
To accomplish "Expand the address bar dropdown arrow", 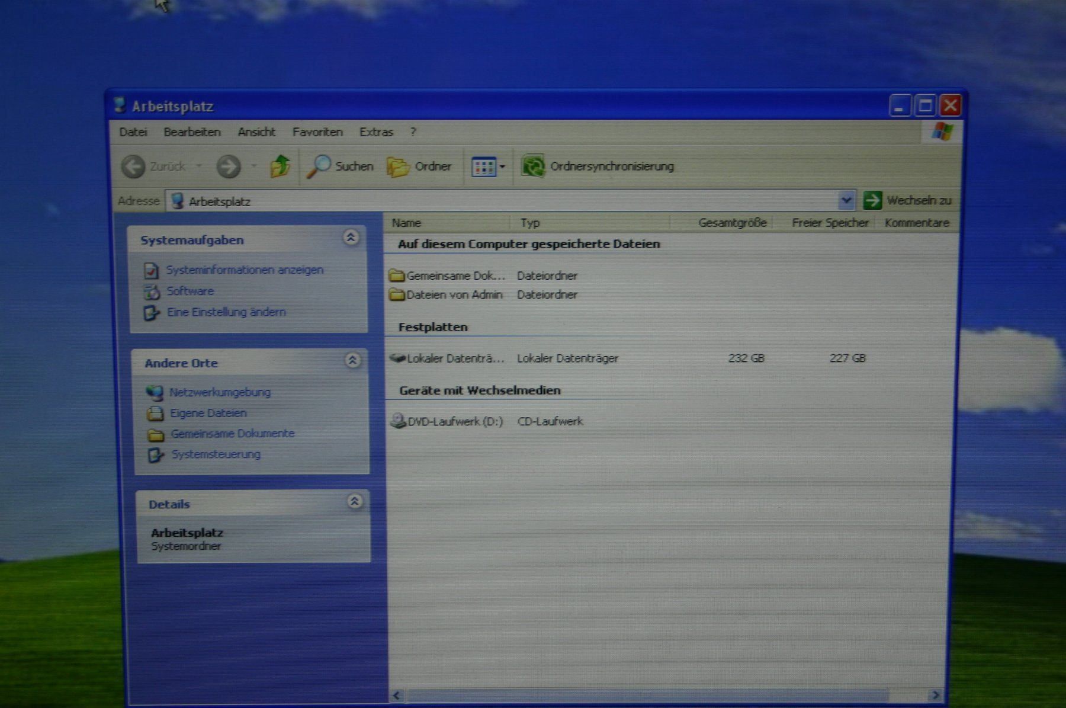I will [x=846, y=200].
